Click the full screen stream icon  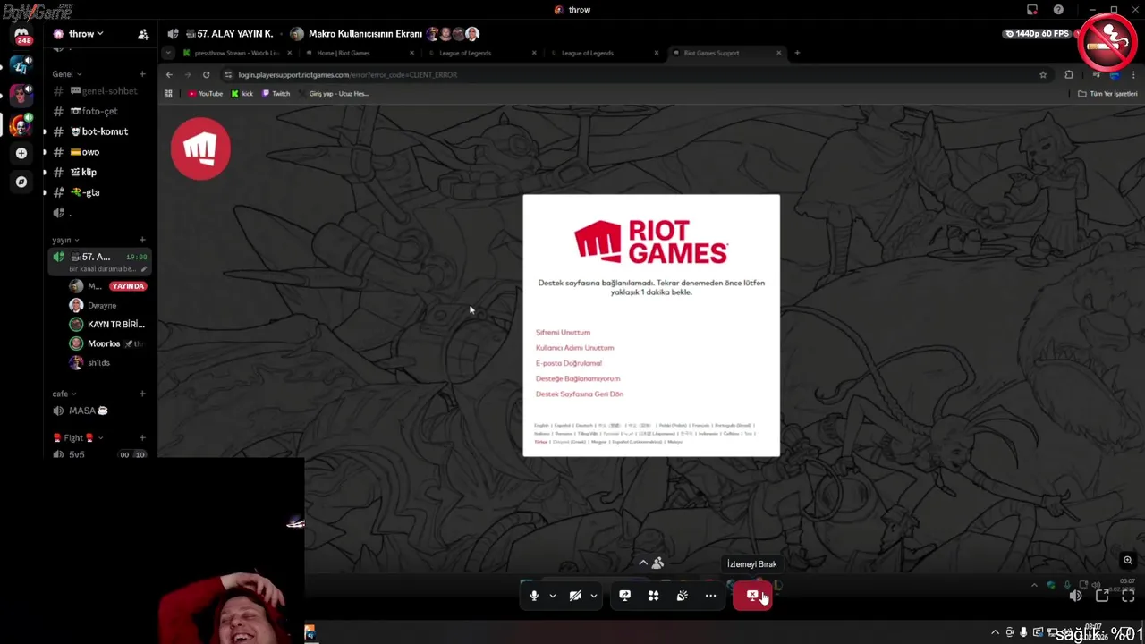1128,596
